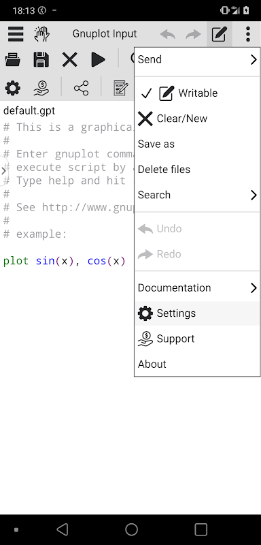Clear the script with the toolbar X icon

click(70, 59)
